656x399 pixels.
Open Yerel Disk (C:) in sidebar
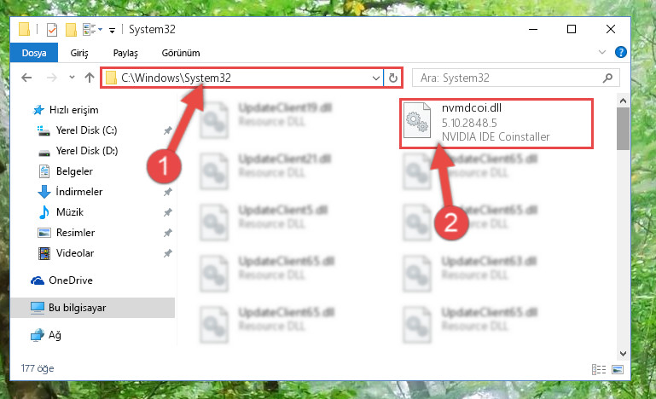[87, 130]
